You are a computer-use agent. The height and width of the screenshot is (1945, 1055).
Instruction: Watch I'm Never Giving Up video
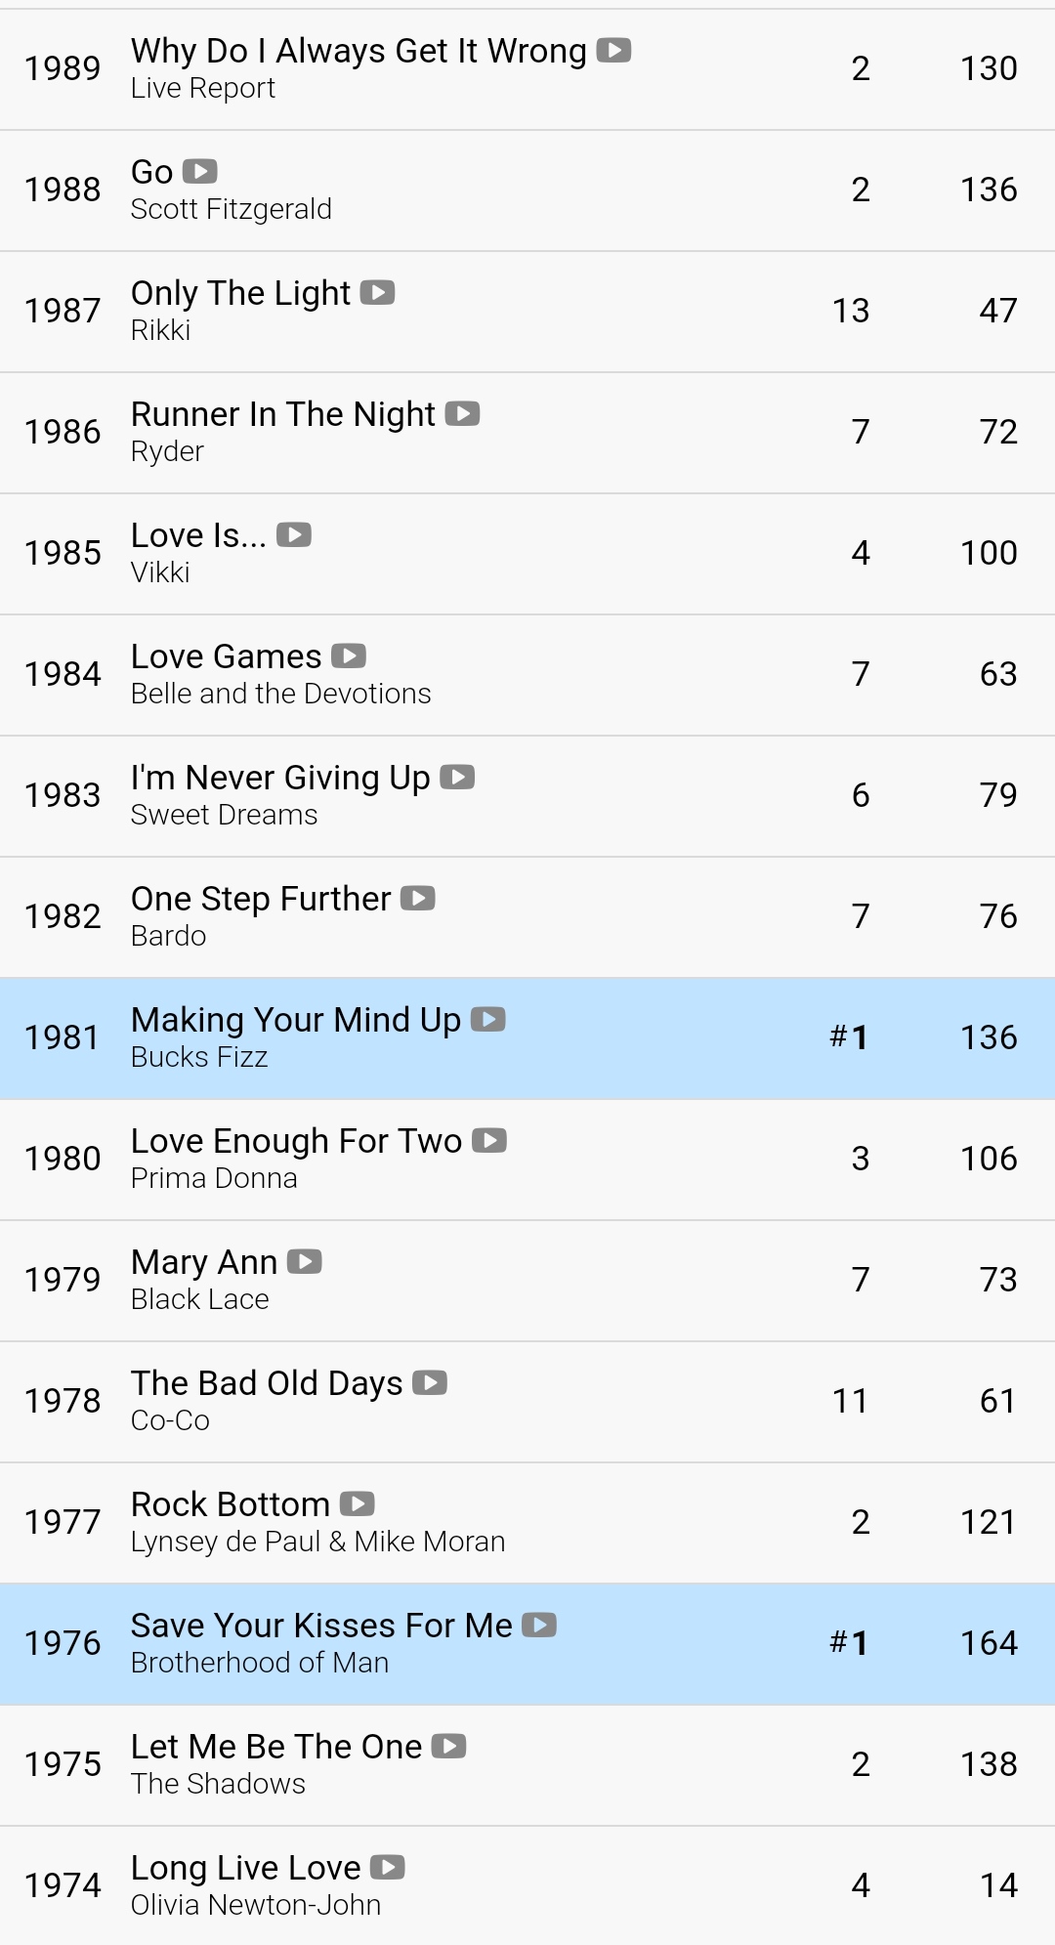click(457, 777)
